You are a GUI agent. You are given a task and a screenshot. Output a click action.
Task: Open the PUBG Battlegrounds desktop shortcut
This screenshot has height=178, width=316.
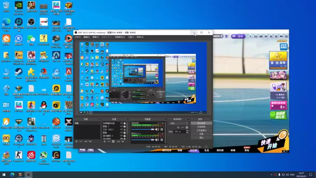[56, 42]
